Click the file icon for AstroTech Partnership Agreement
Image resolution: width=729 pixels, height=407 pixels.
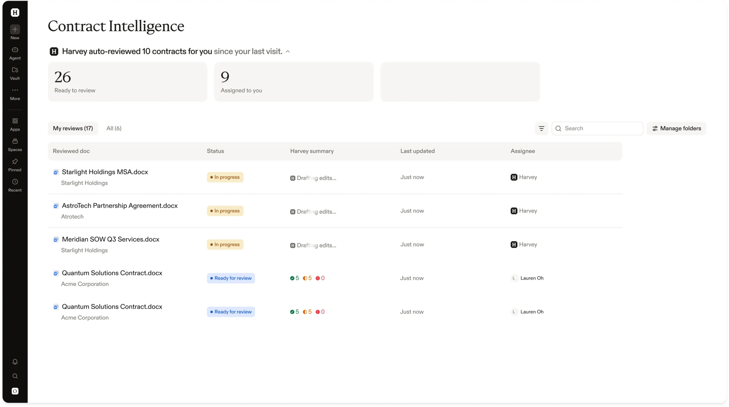tap(56, 206)
